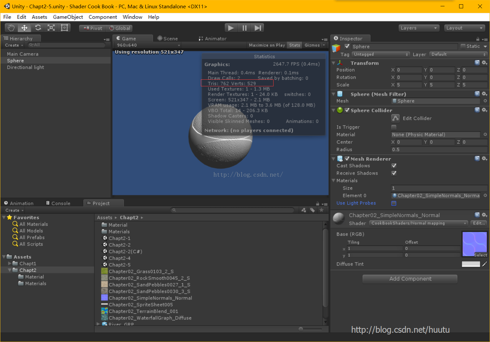Toggle Sphere Collider enabled checkbox
This screenshot has height=342, width=490.
pyautogui.click(x=347, y=110)
